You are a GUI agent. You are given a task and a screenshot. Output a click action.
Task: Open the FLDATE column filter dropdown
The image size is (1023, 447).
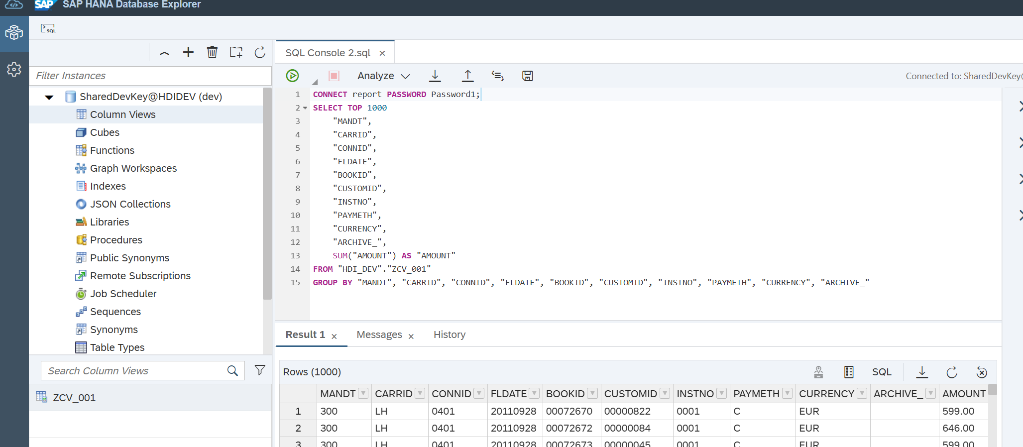pyautogui.click(x=534, y=393)
